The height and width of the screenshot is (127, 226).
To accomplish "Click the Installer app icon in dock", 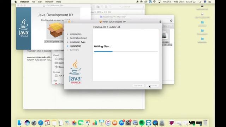I will click(x=162, y=123).
